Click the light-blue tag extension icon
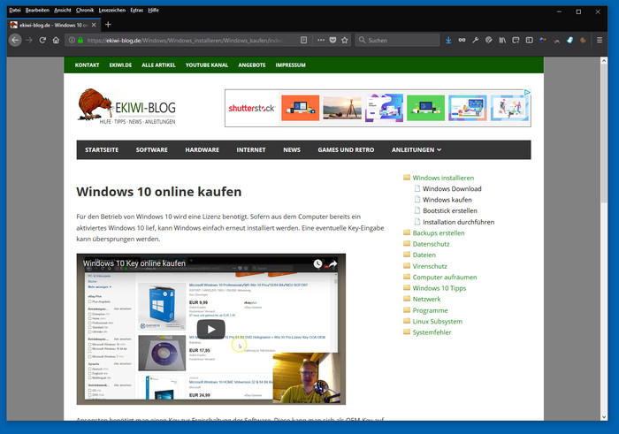619x434 pixels. tap(569, 40)
